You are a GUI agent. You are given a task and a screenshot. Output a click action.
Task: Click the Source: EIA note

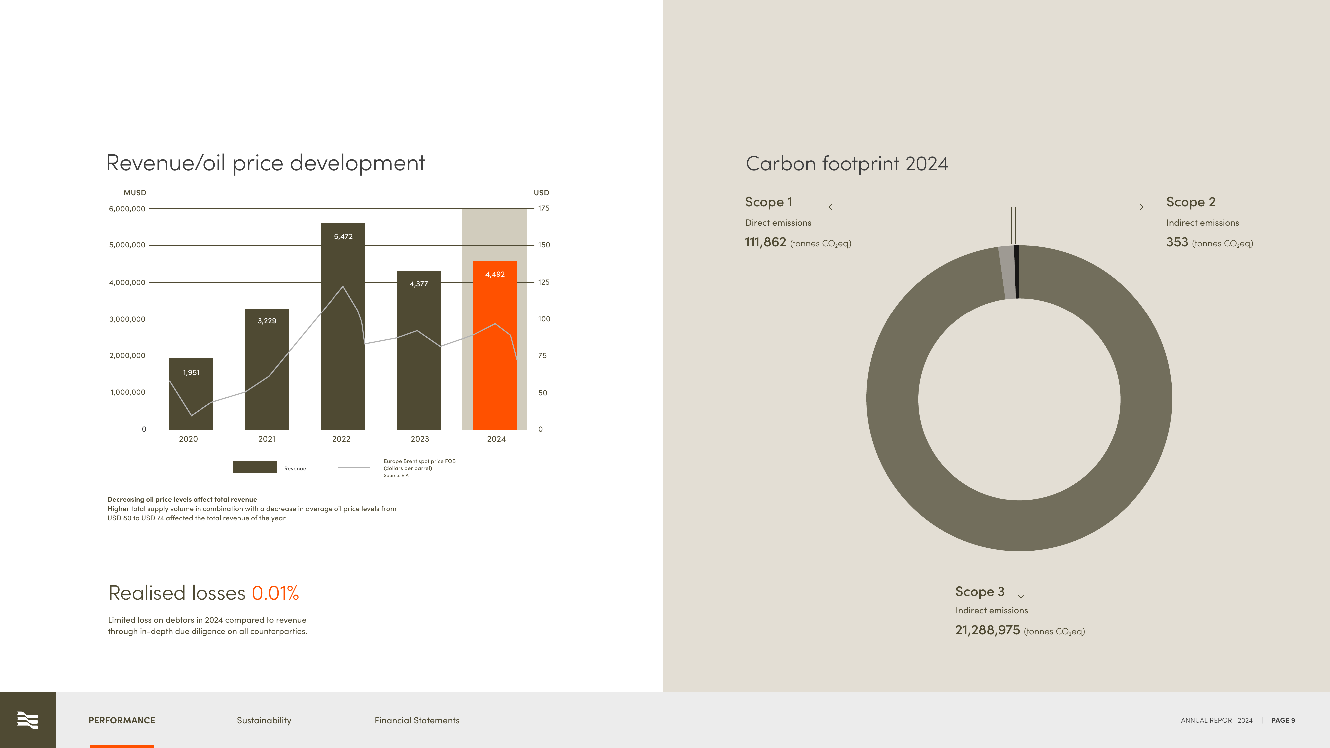click(x=396, y=475)
